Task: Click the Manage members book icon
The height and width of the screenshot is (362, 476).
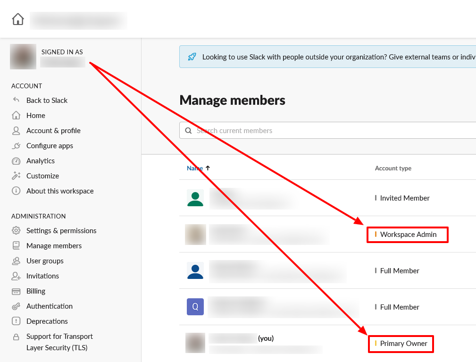Action: [x=16, y=245]
